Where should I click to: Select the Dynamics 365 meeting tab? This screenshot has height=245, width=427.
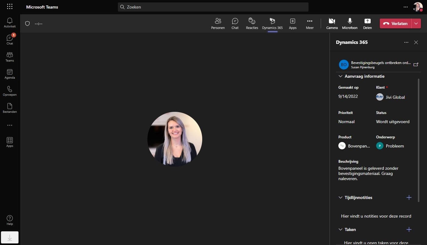pos(272,23)
